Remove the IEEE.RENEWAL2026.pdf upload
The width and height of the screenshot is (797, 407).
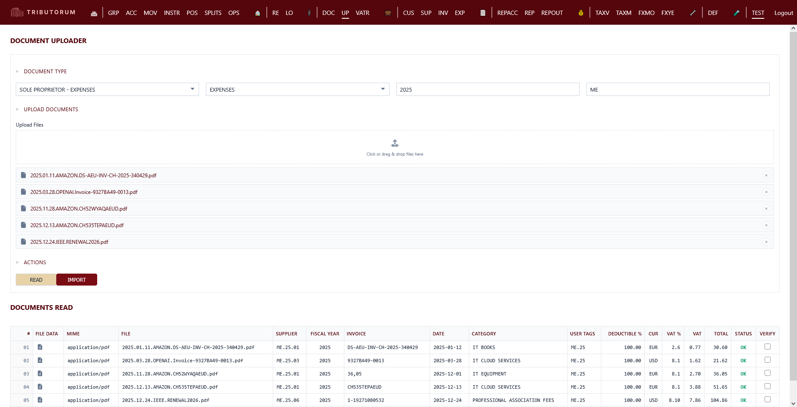click(766, 242)
